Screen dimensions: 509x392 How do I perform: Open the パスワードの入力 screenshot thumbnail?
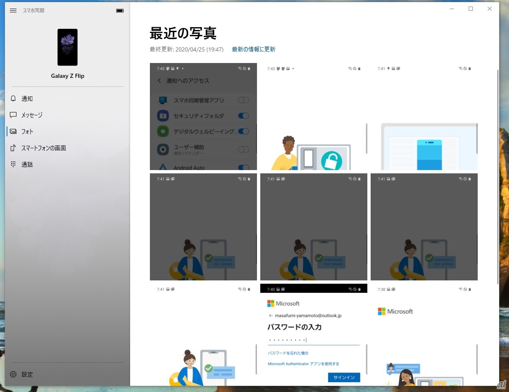tap(314, 334)
